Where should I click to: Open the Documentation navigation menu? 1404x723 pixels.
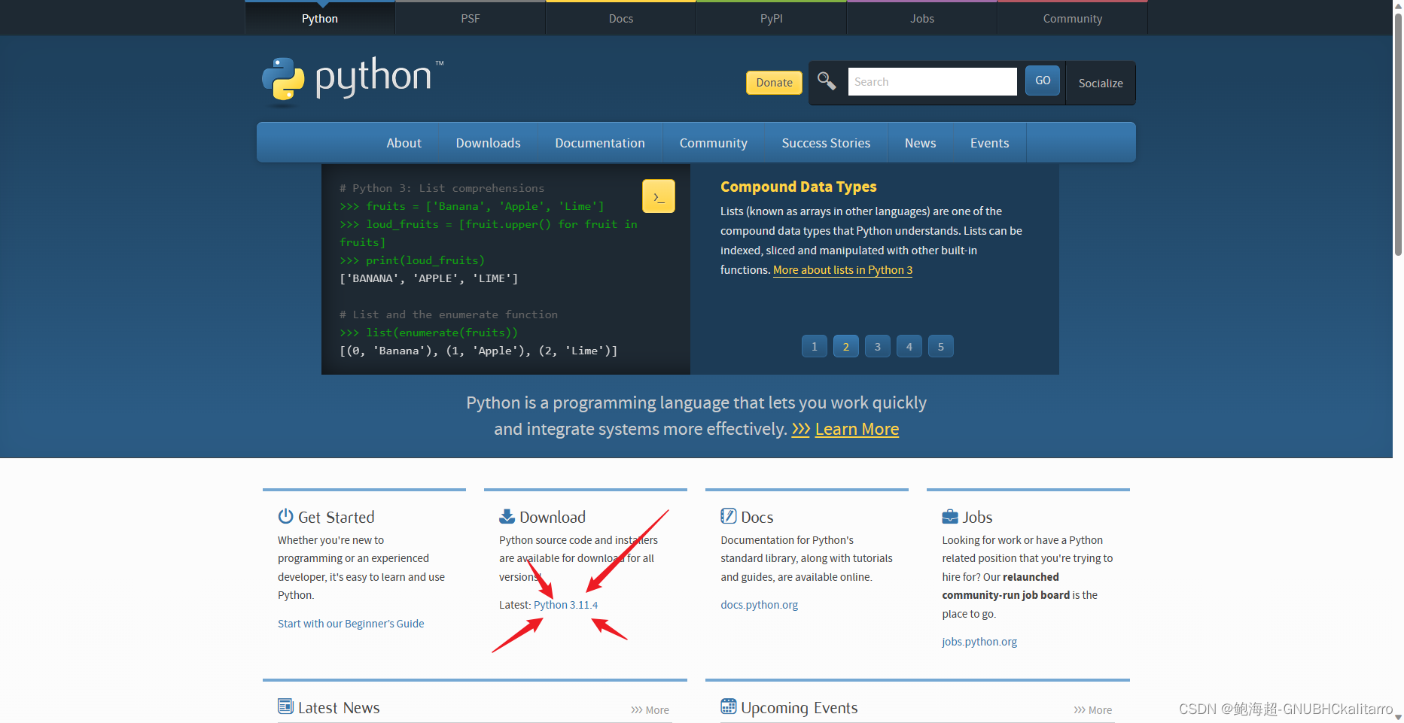[x=600, y=143]
